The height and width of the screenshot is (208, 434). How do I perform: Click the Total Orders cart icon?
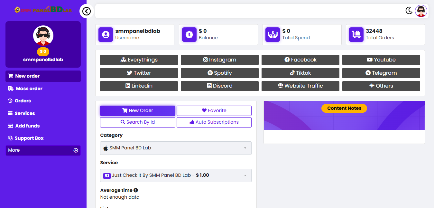pos(356,34)
